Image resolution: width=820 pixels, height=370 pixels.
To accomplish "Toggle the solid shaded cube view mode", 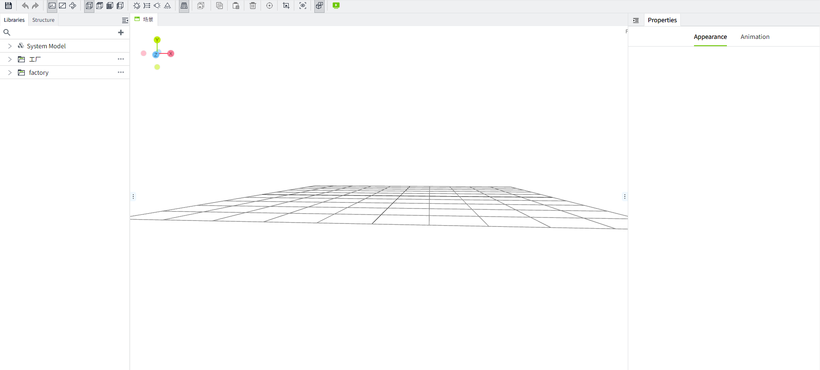I will click(110, 6).
